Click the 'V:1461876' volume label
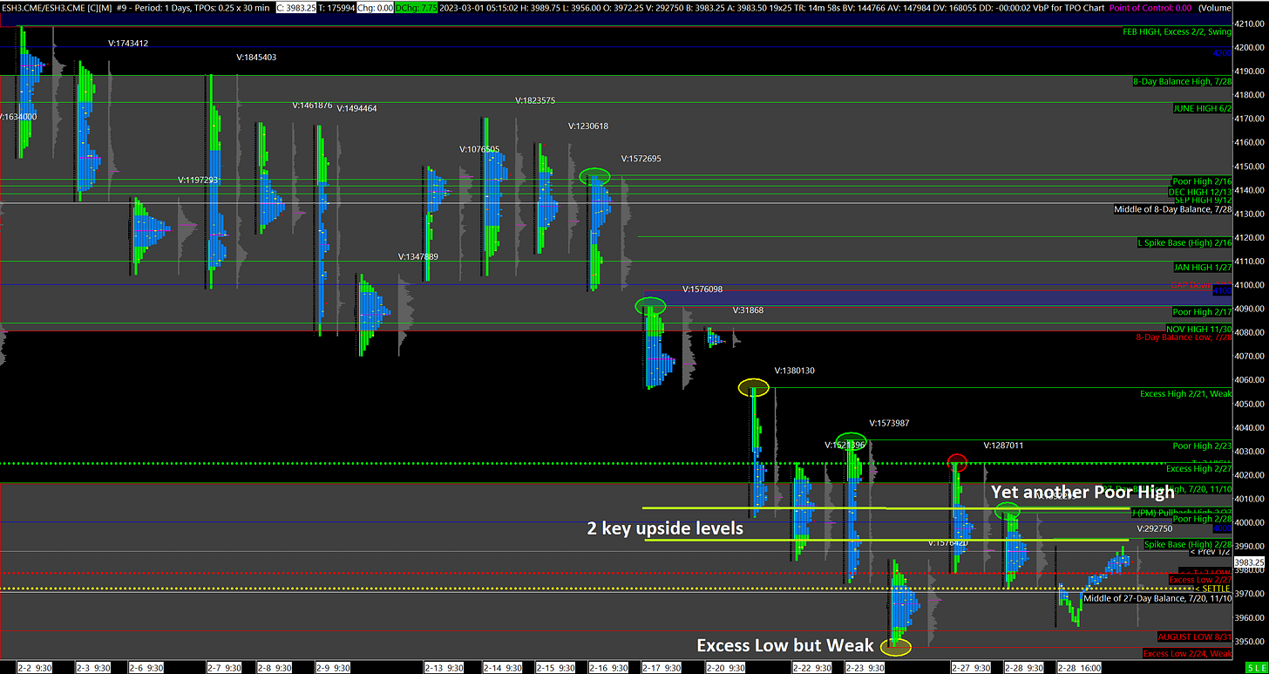Viewport: 1269px width, 674px height. [x=312, y=106]
